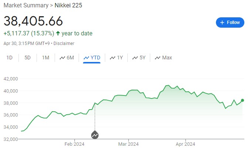Click the 42,000 y-axis label
Image resolution: width=251 pixels, height=149 pixels.
tap(11, 79)
